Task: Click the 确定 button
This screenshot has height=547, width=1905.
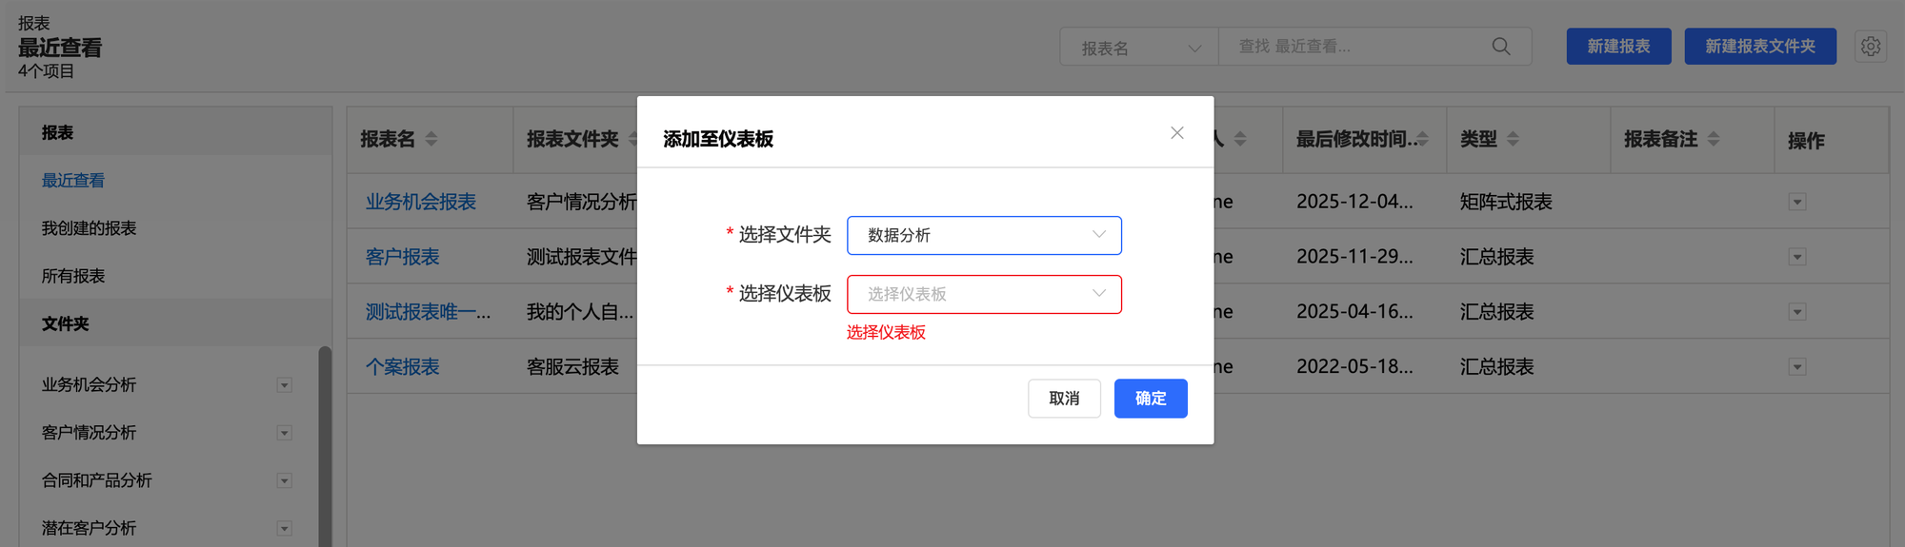Action: 1151,399
